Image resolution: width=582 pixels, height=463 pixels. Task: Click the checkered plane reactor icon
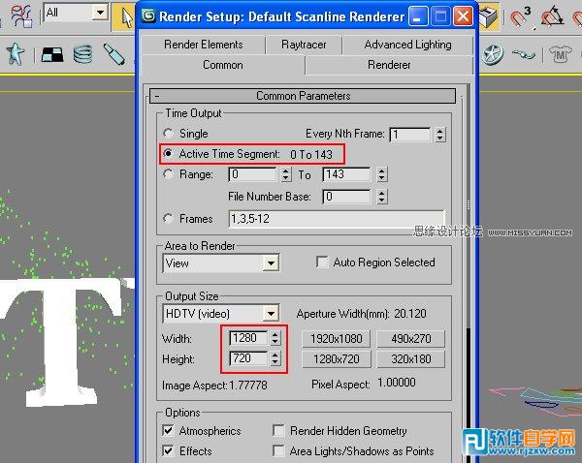click(x=50, y=54)
